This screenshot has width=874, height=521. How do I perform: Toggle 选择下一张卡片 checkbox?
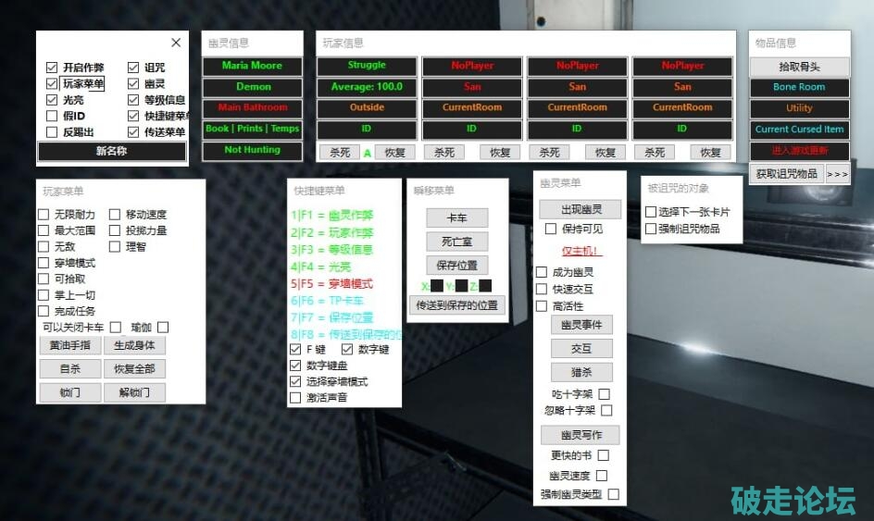point(651,212)
